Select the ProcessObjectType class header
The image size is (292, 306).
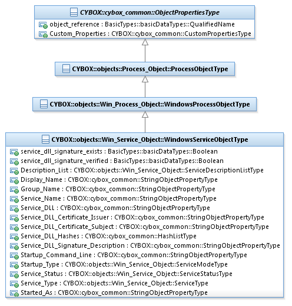[145, 69]
